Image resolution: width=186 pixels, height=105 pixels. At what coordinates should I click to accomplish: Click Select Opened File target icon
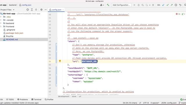[x=28, y=10]
